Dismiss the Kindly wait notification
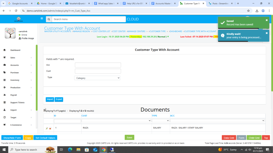Image resolution: width=273 pixels, height=153 pixels. (266, 33)
